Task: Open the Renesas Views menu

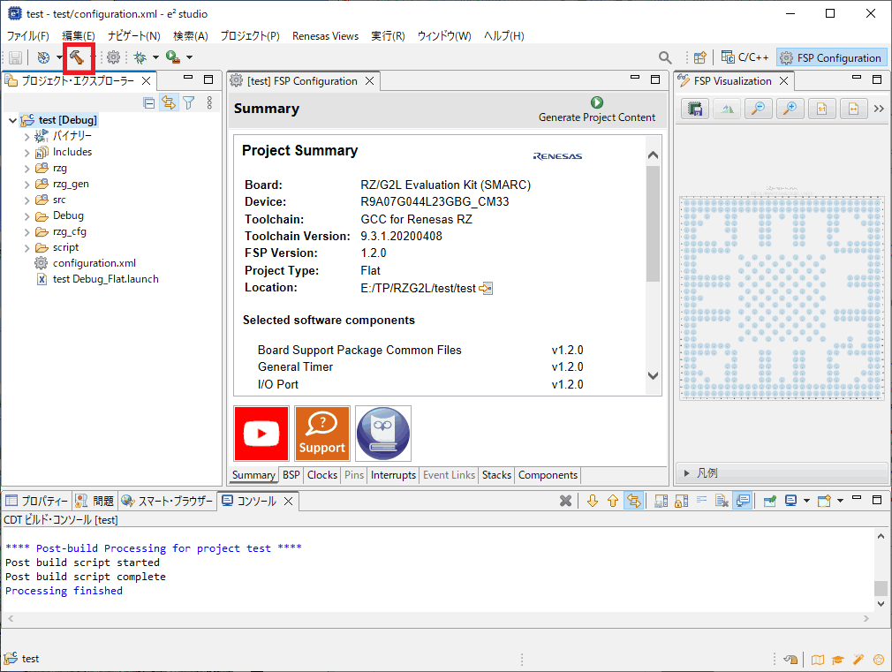Action: click(325, 36)
